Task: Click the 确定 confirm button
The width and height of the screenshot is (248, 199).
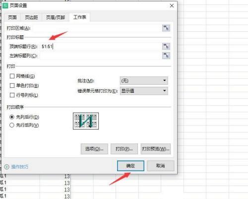Action: point(130,166)
